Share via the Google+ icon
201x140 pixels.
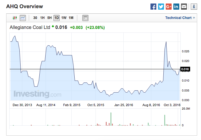click(169, 6)
